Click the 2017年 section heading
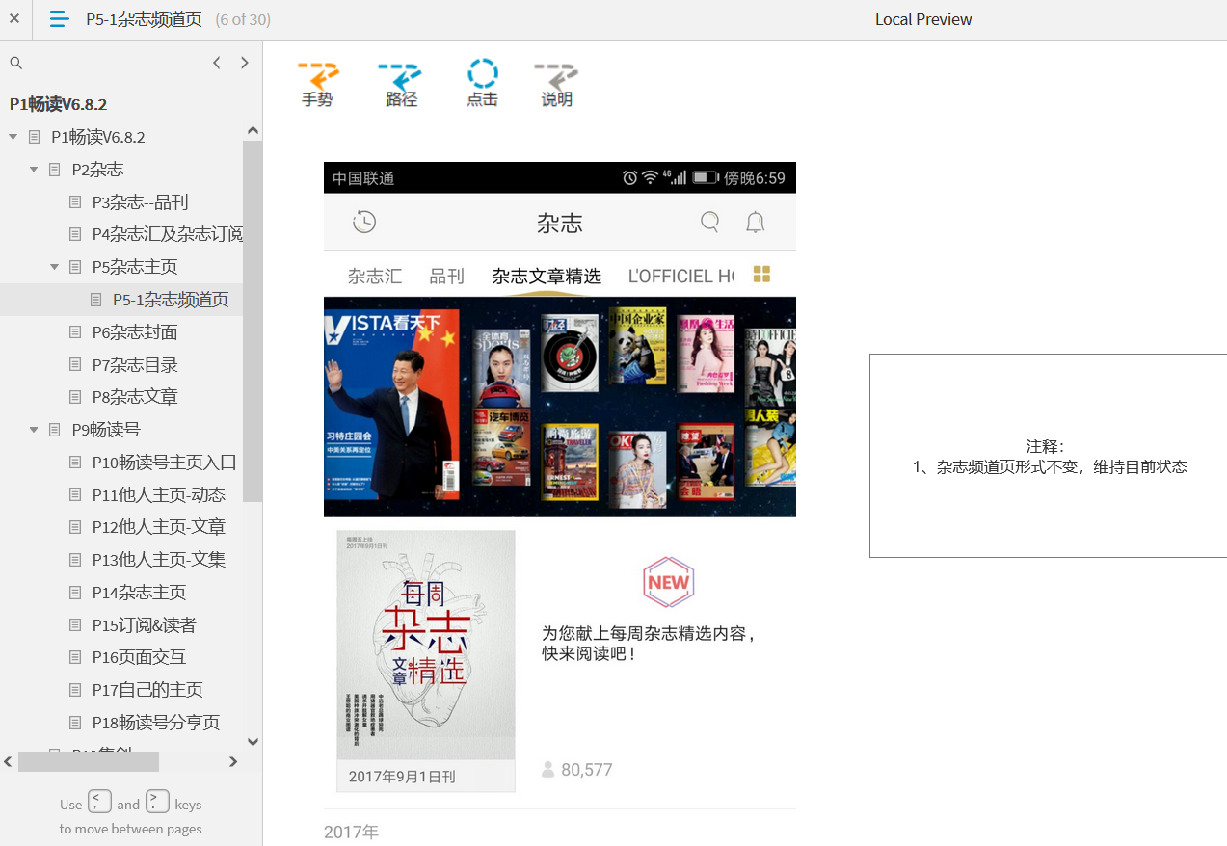The image size is (1227, 846). point(351,832)
